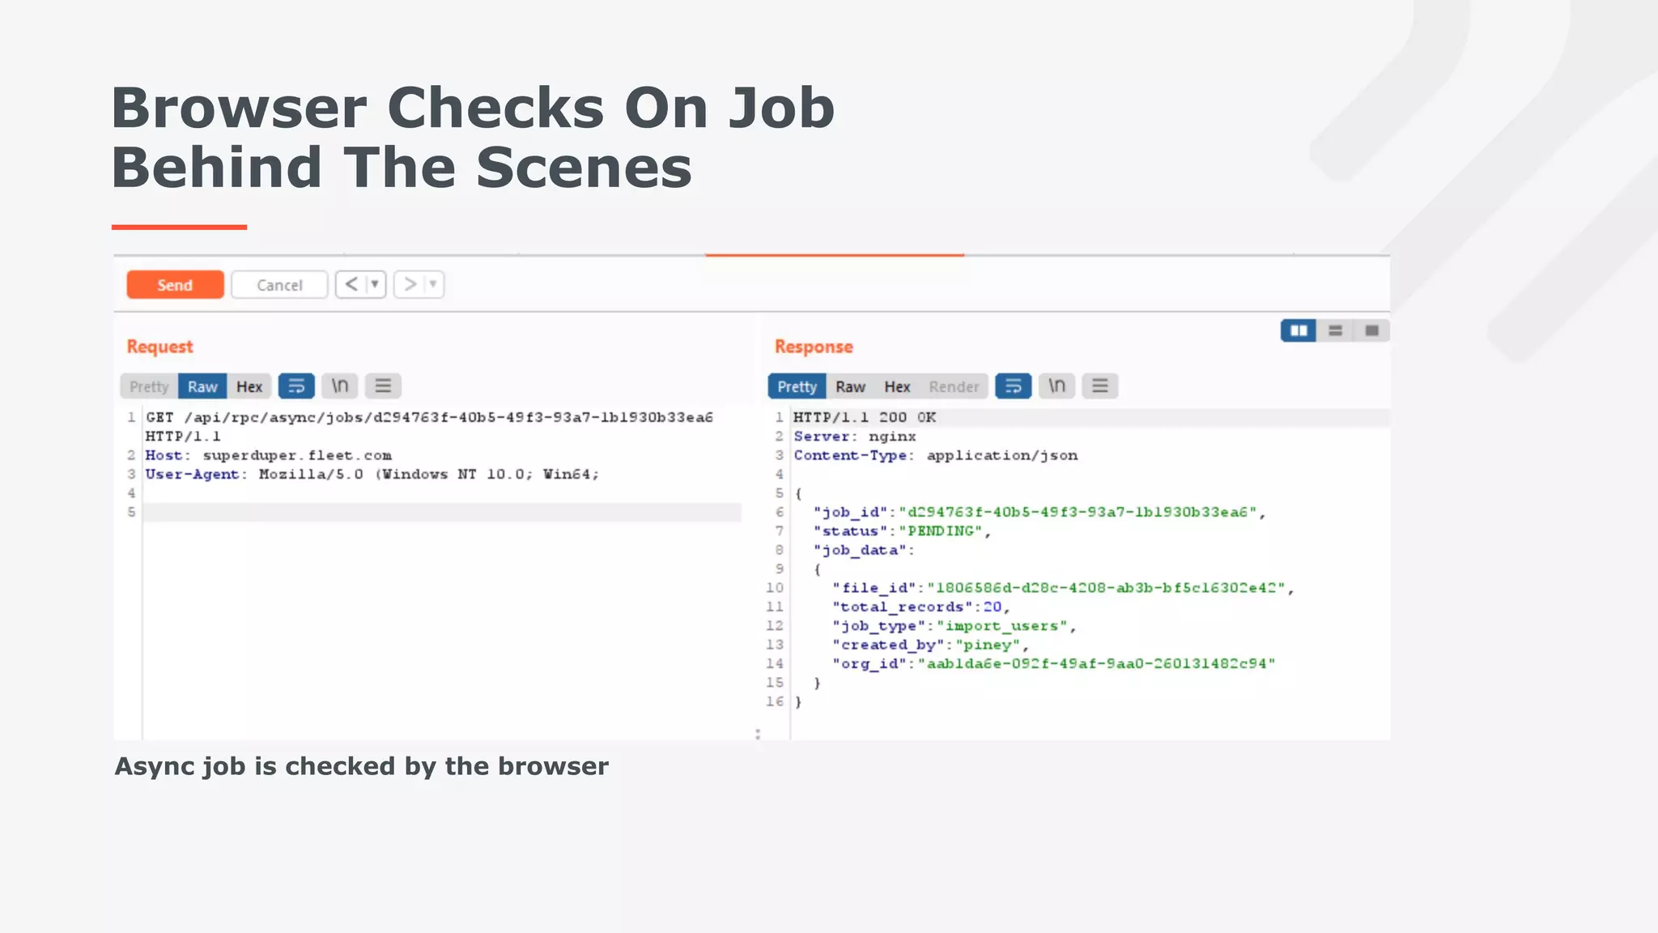Open the forward history dropdown arrow
1658x933 pixels.
pos(433,284)
